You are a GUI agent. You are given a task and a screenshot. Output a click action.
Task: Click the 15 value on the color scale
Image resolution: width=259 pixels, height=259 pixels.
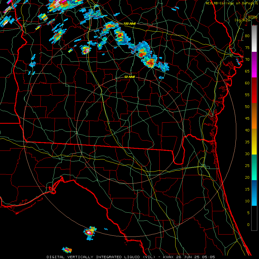[x=247, y=189]
